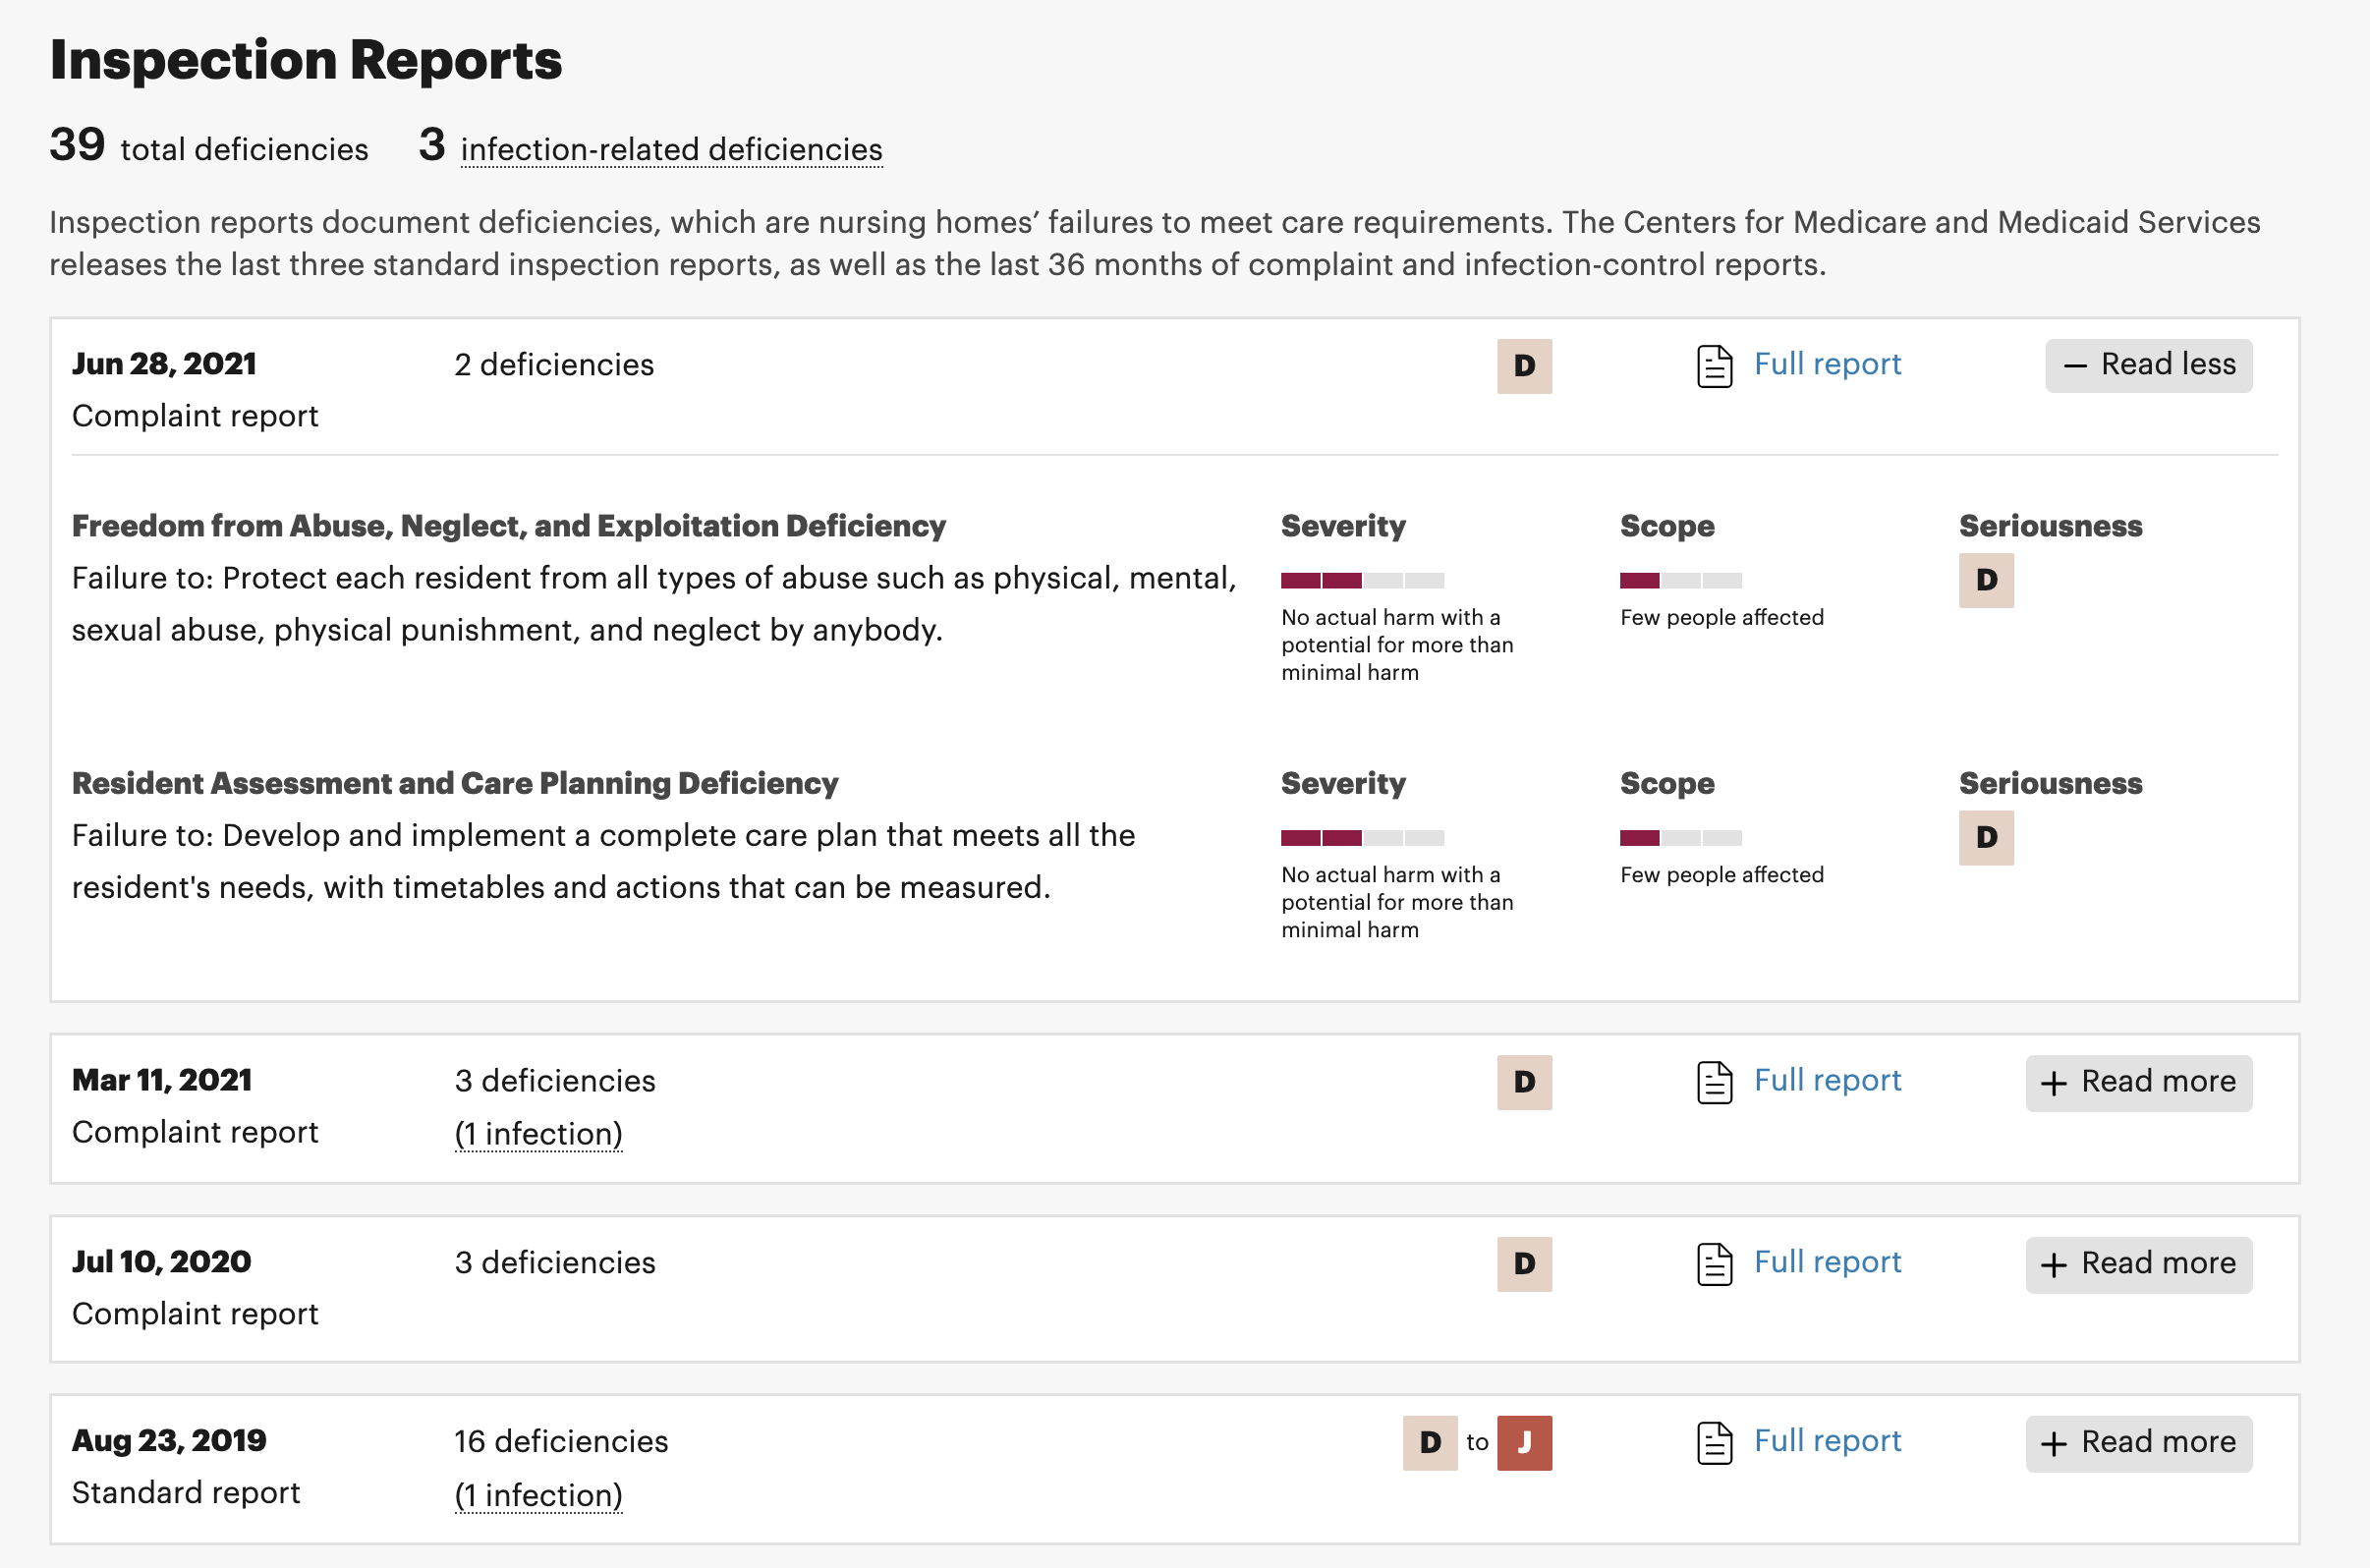Click document icon for Aug 23, 2019 report
Image resolution: width=2370 pixels, height=1568 pixels.
pyautogui.click(x=1714, y=1443)
